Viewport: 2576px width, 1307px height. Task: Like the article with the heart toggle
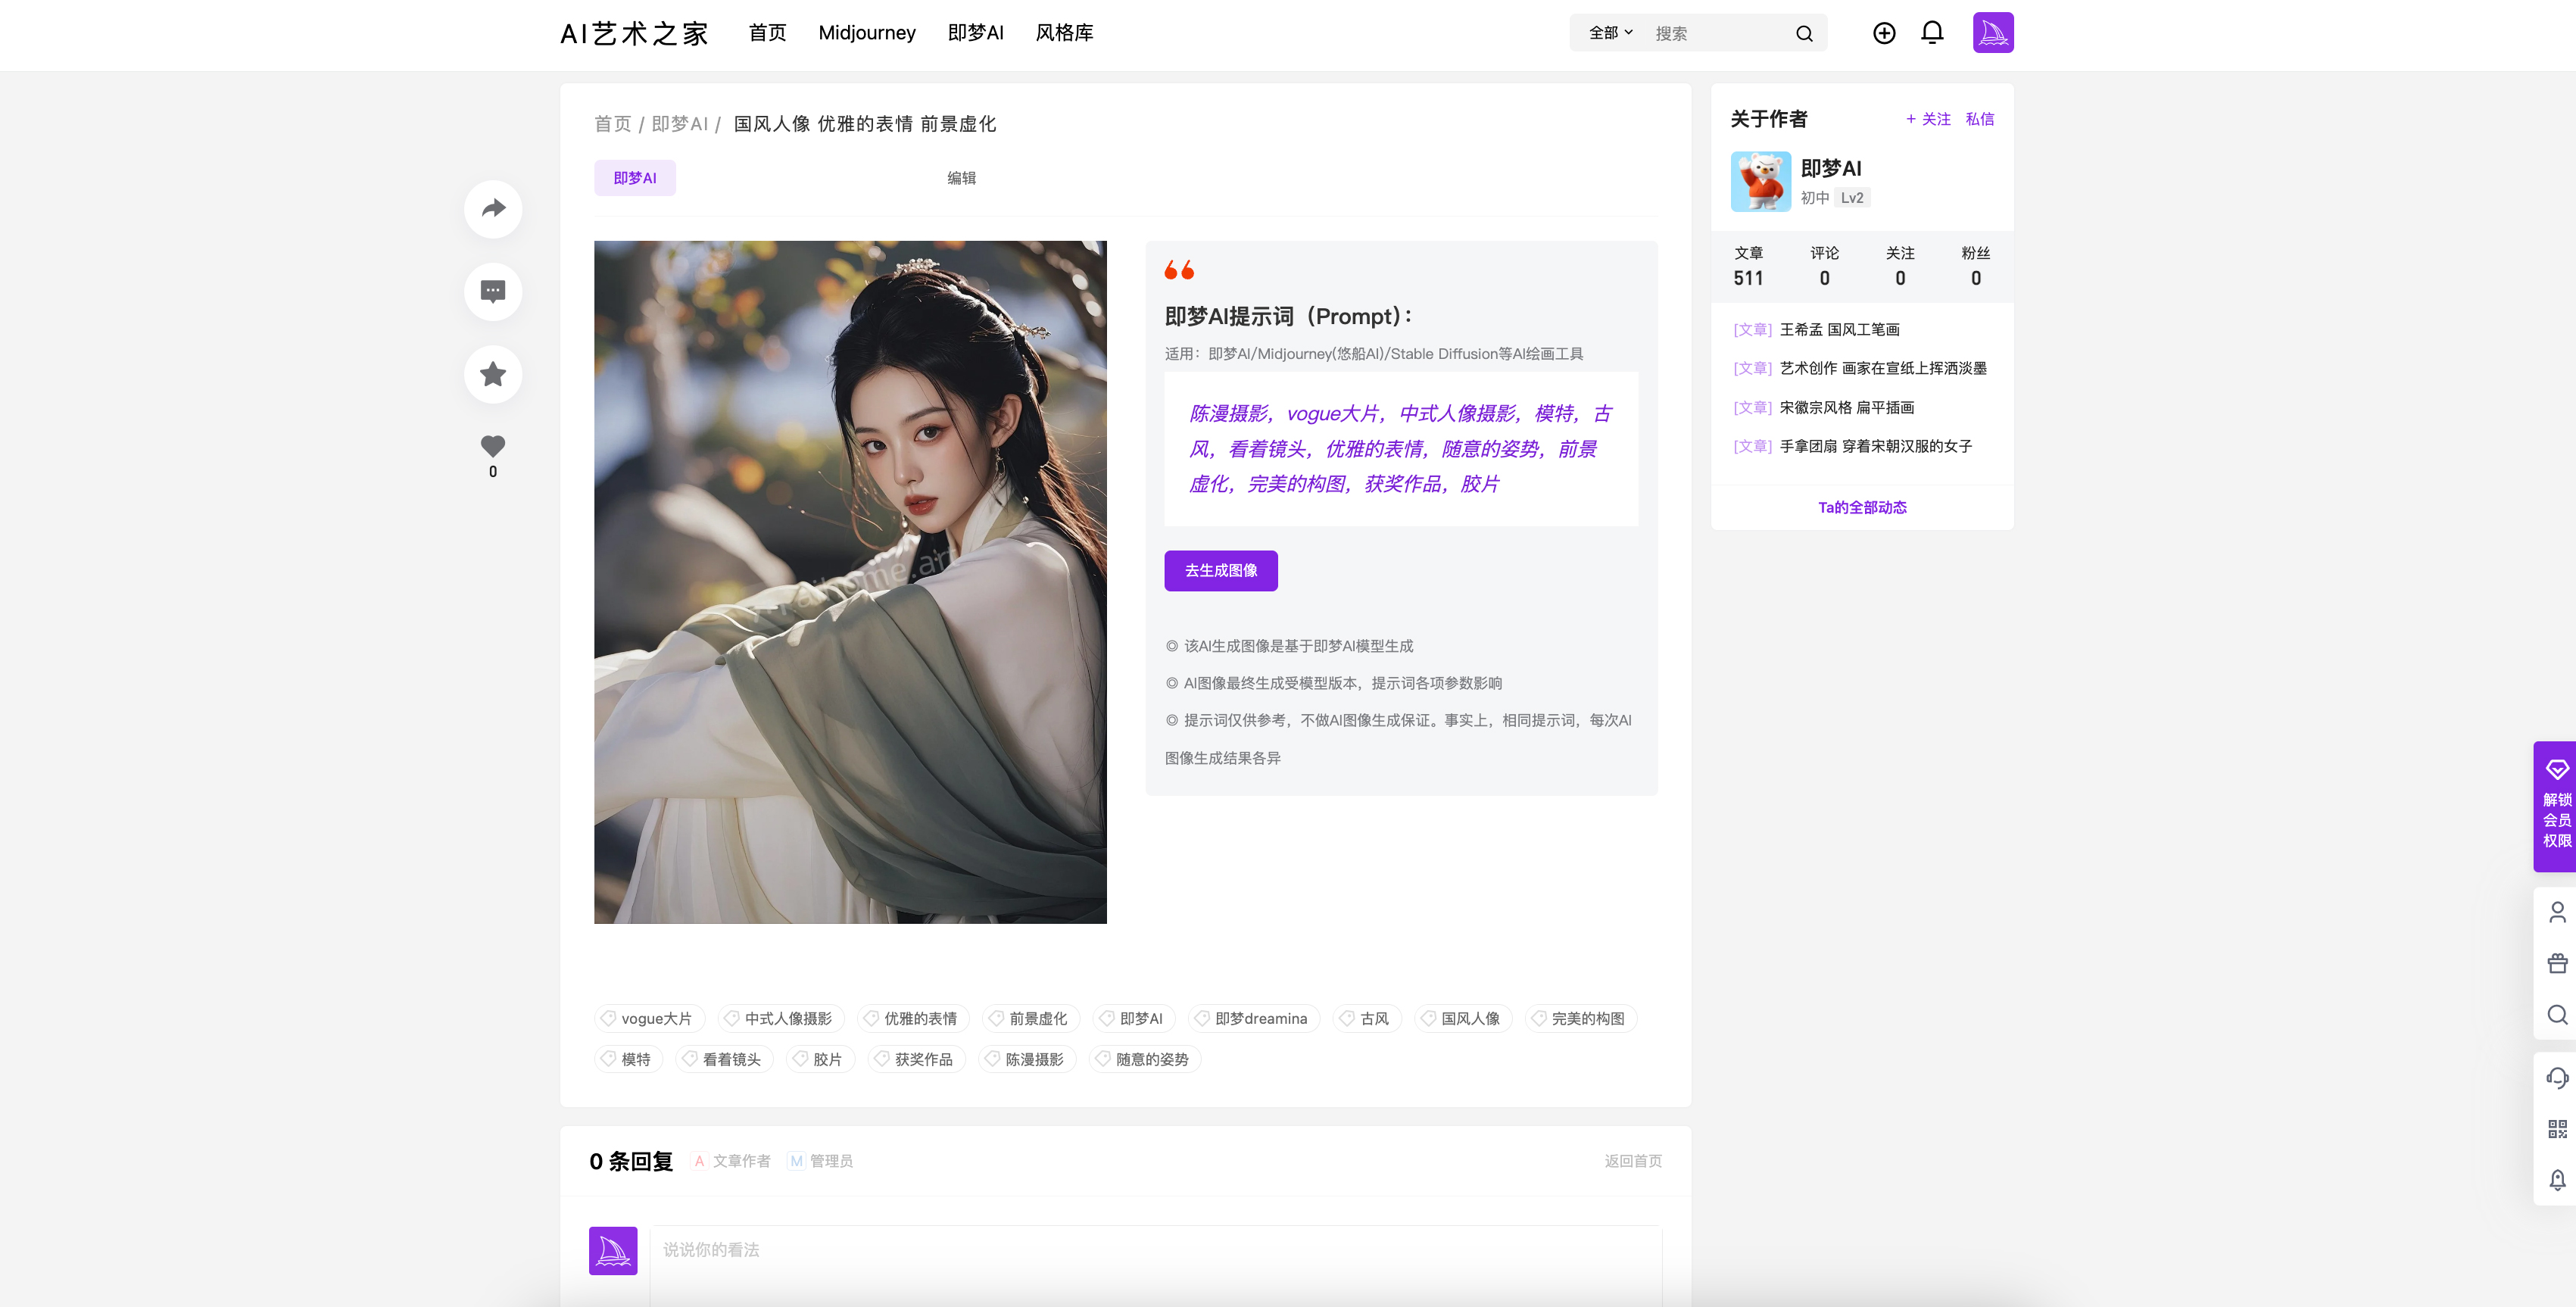coord(492,447)
